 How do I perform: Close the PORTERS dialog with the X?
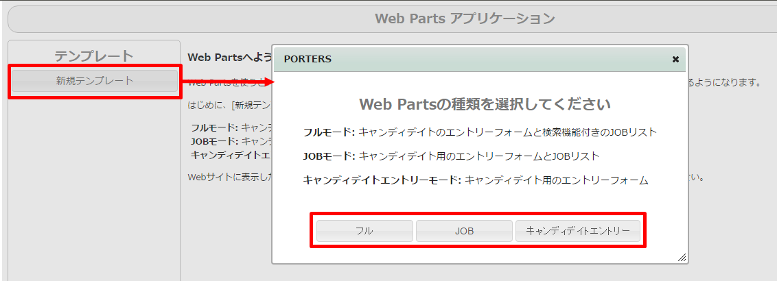(x=675, y=60)
